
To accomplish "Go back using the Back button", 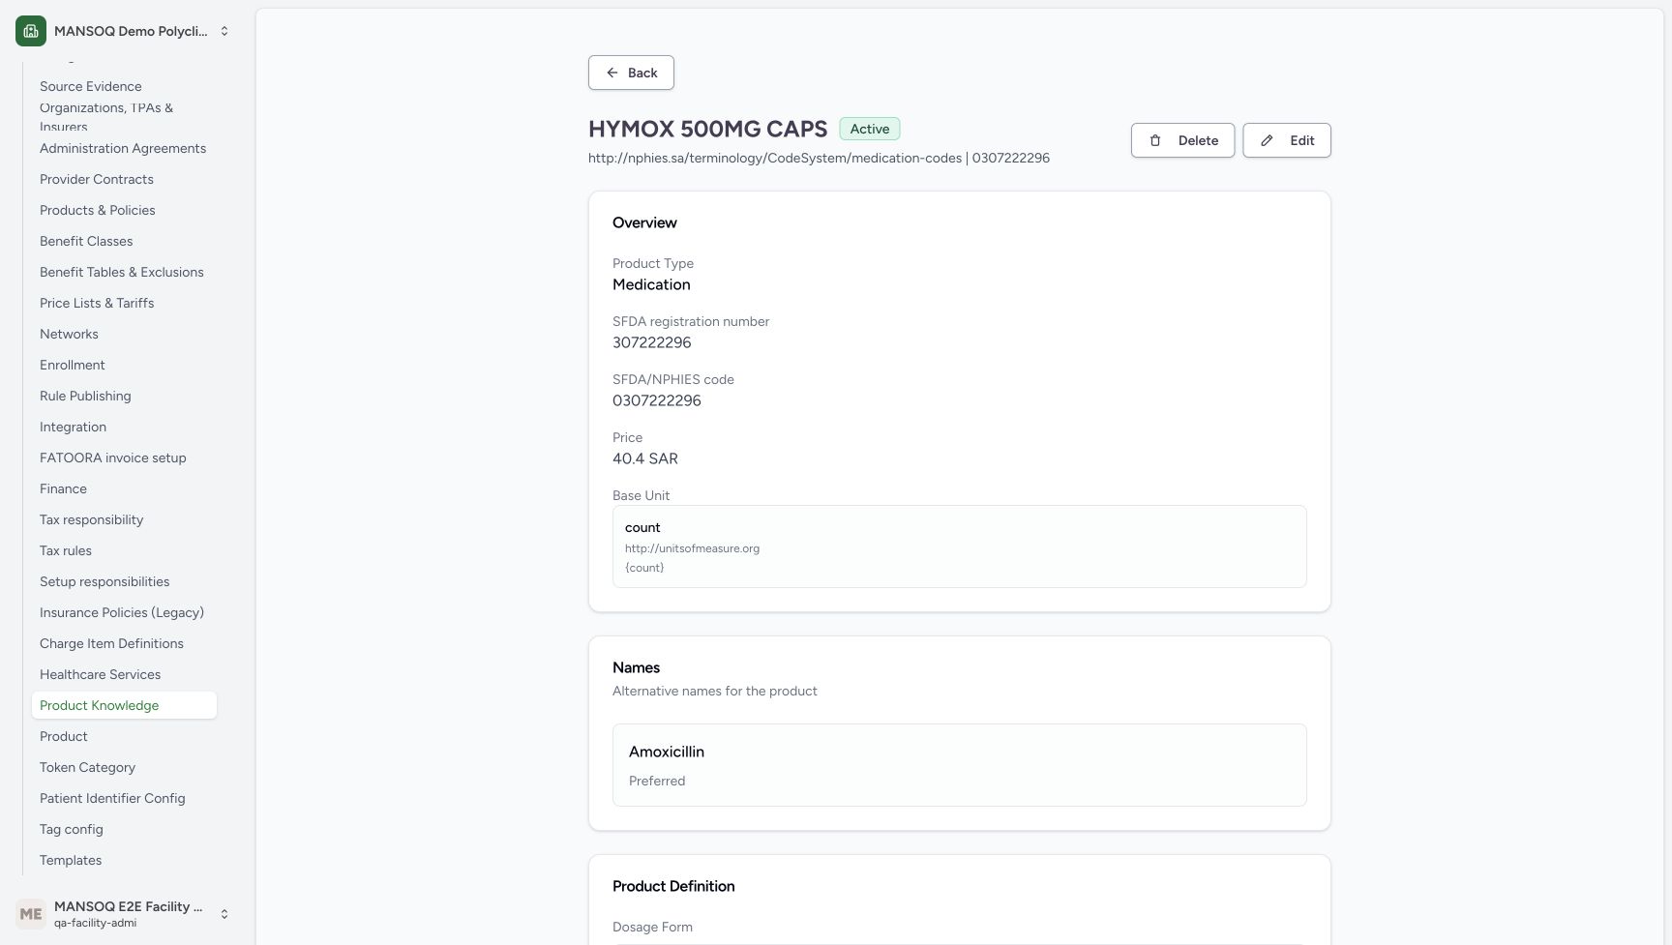I will [x=631, y=73].
